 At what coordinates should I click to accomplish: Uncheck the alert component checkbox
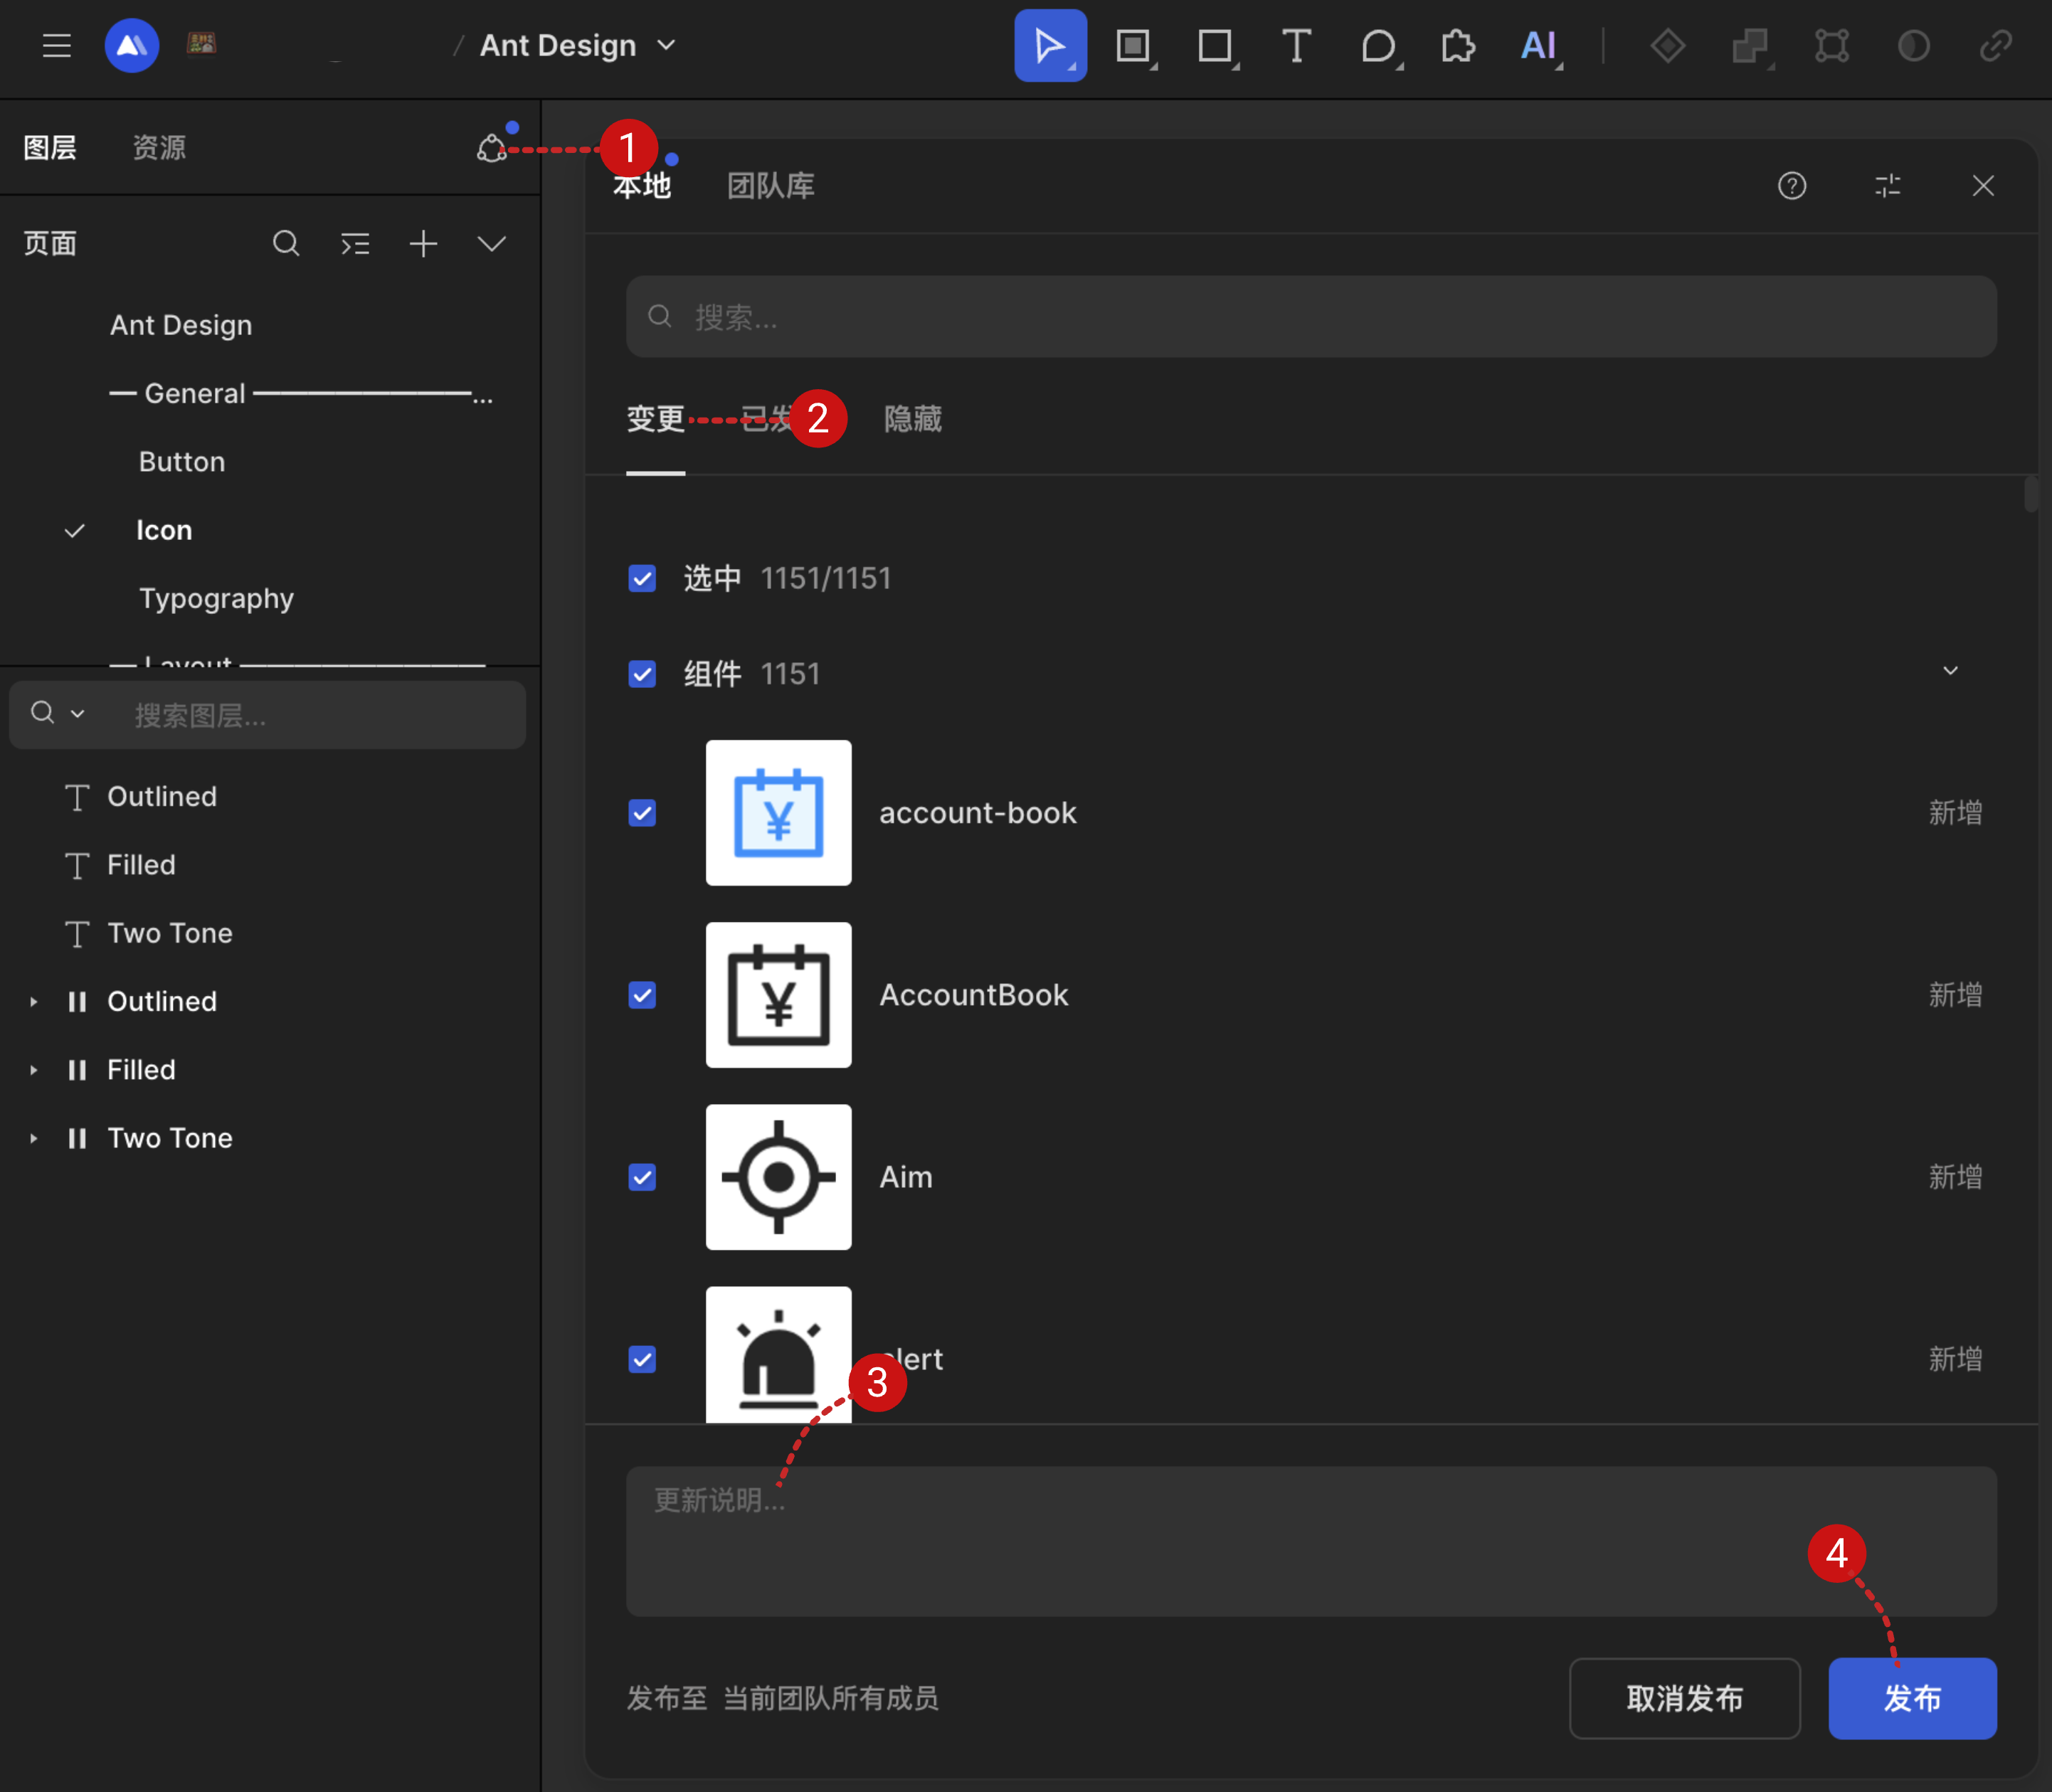[642, 1359]
